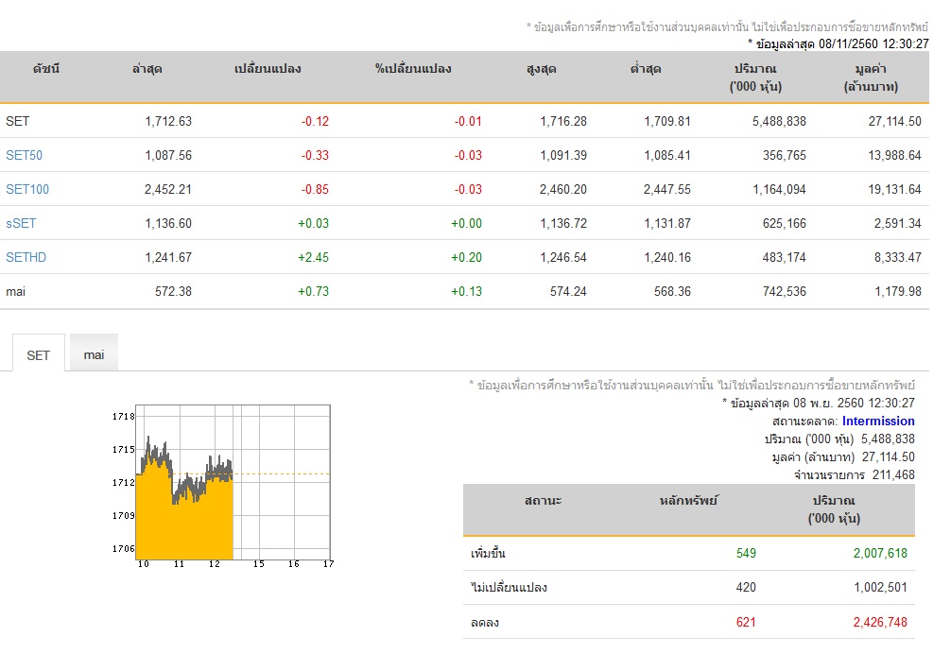Select unchanged volume 1,002,501
This screenshot has height=654, width=933.
click(881, 587)
